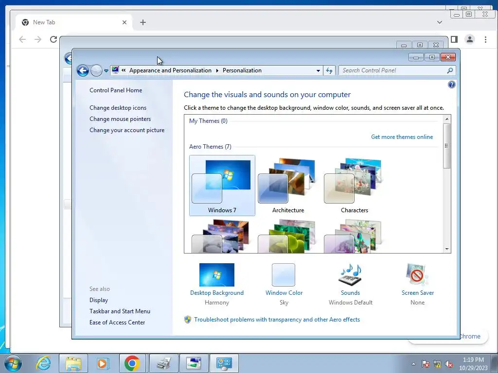Open Windows Media Player on taskbar
This screenshot has height=373, width=498.
pyautogui.click(x=103, y=363)
